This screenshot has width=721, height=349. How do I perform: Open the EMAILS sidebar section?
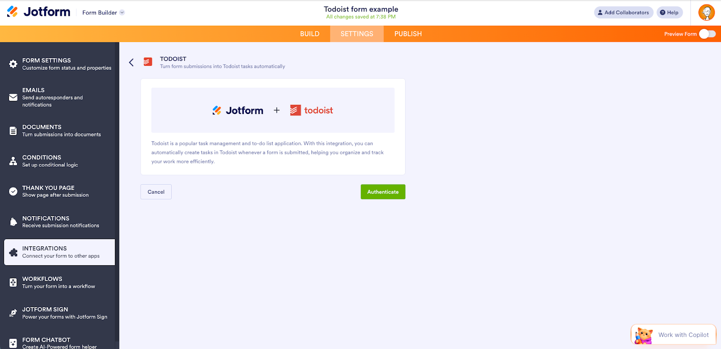point(59,97)
